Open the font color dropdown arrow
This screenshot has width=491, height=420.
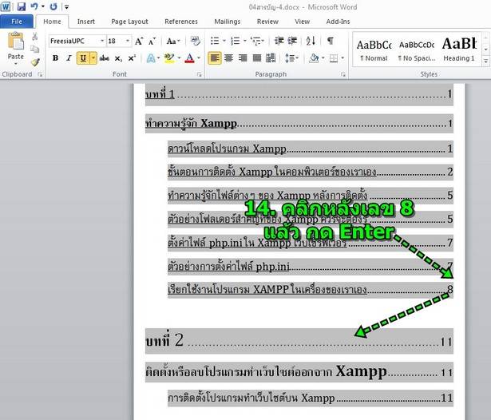click(x=199, y=58)
